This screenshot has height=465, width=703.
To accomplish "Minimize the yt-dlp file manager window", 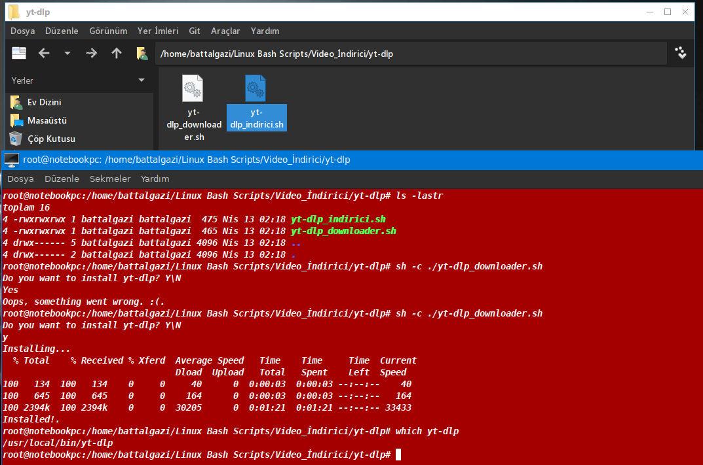I will click(x=650, y=12).
